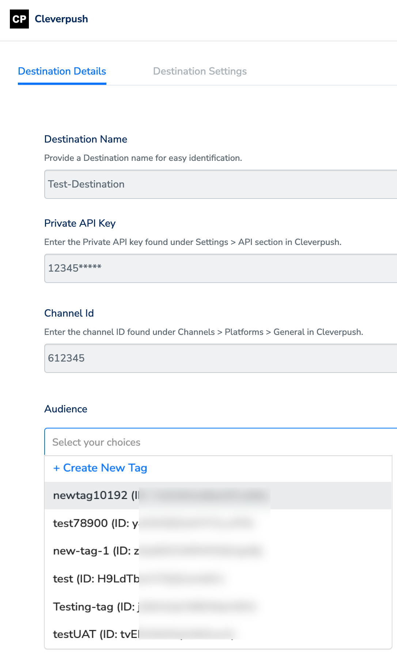397x661 pixels.
Task: Click the Destination Name input field
Action: click(221, 184)
